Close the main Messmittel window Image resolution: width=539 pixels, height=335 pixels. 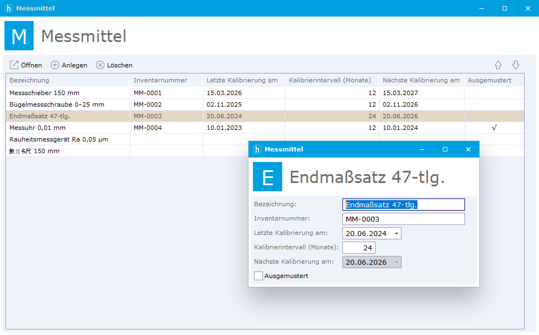coord(528,8)
